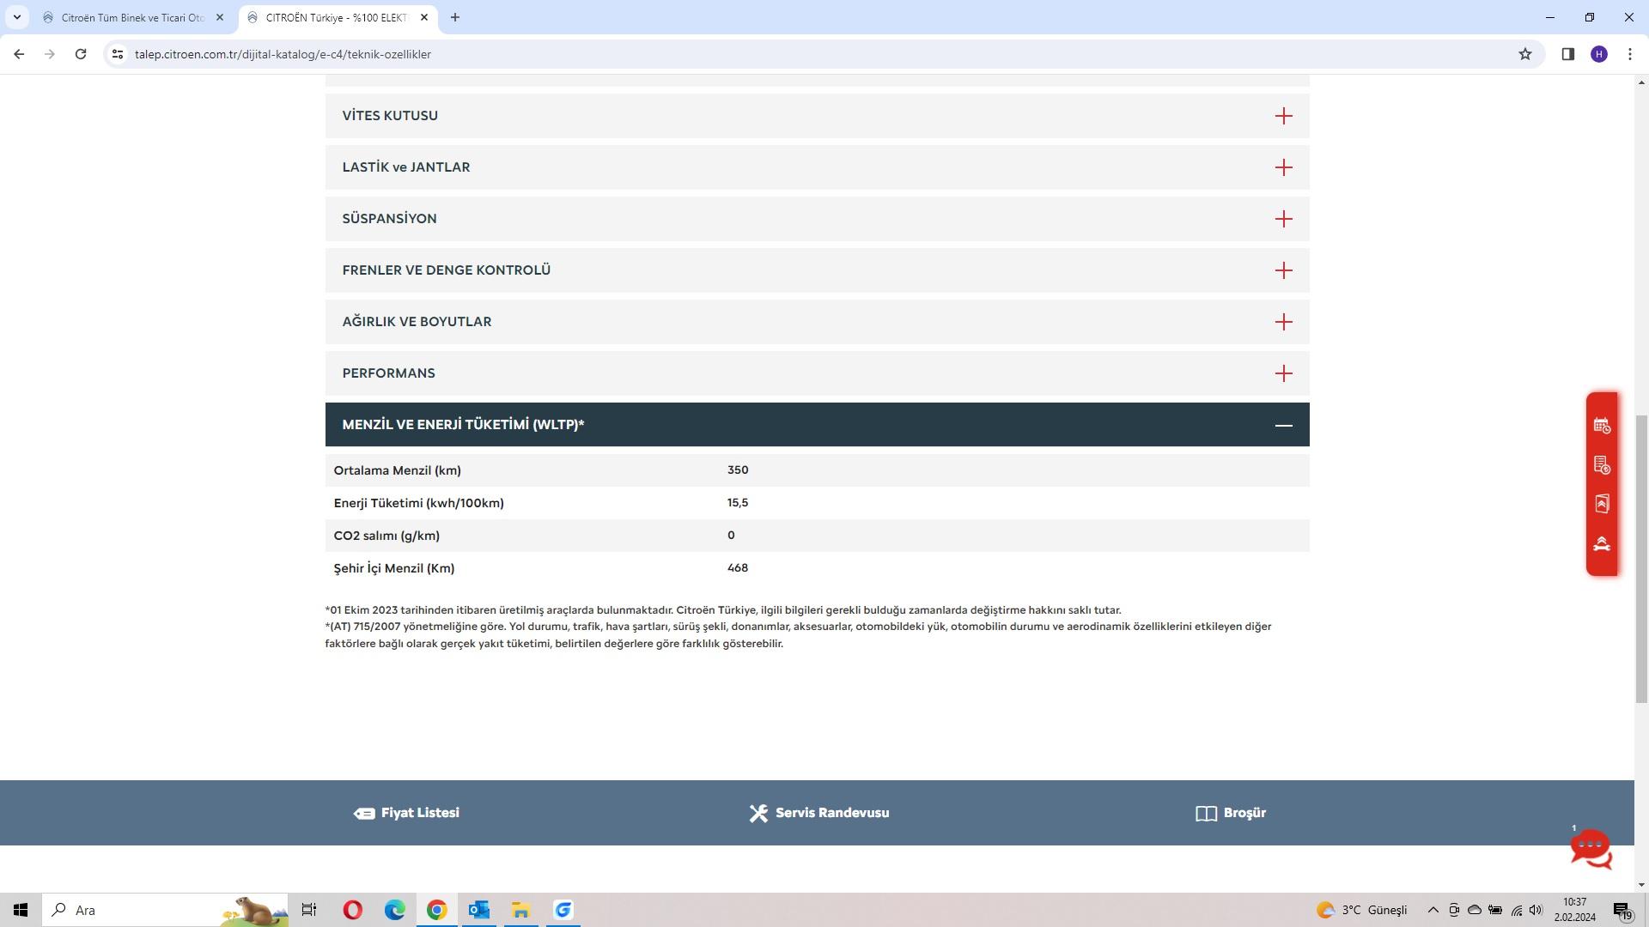Expand the SÜSPANSİYON accordion
This screenshot has height=927, width=1649.
point(1283,219)
